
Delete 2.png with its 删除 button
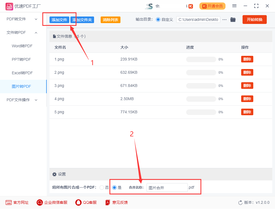coord(247,72)
